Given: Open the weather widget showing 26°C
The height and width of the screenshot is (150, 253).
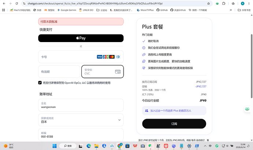Looking at the screenshot, I should pyautogui.click(x=9, y=146).
